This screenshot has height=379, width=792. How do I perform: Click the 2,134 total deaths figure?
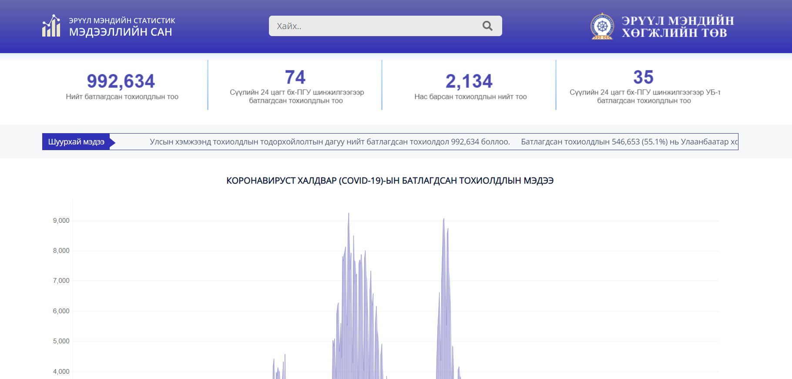click(469, 81)
